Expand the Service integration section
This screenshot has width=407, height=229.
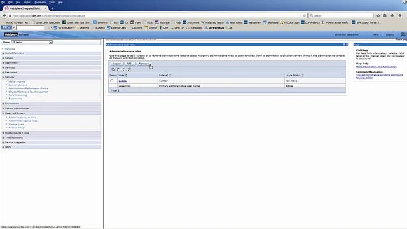coord(3,142)
